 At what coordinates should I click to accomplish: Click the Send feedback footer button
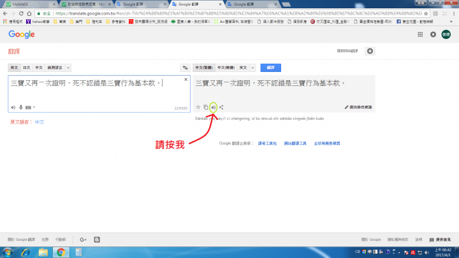pos(441,240)
